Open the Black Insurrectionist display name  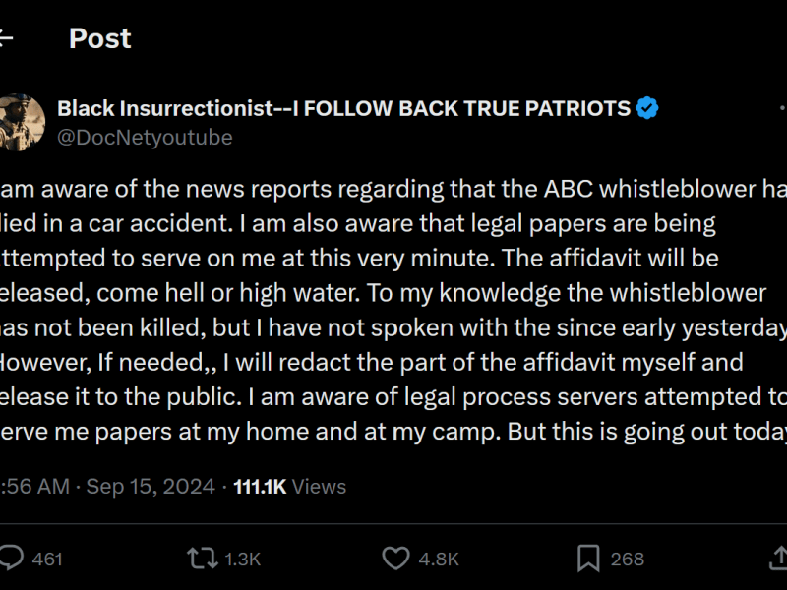(343, 108)
